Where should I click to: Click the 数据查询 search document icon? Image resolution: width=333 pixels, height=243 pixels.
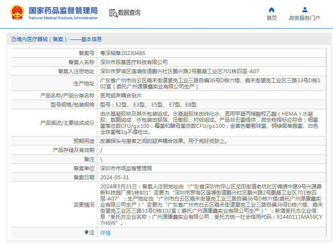pos(113,13)
